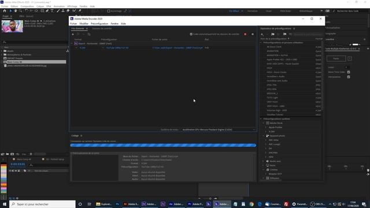Open After Effects Composition menu
Viewport: 370px width, 208px height.
27,6
